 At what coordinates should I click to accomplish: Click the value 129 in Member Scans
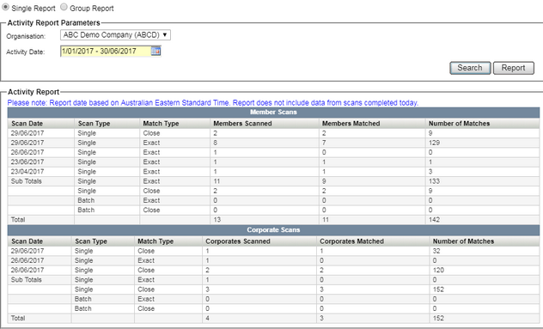(434, 143)
